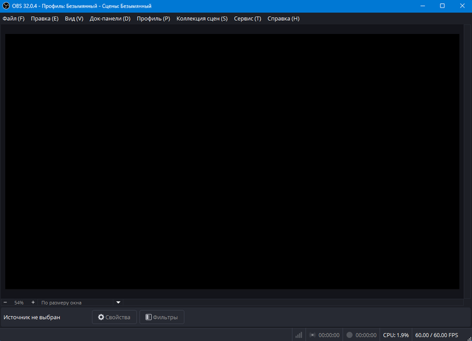
Task: Zoom in the preview with plus button
Action: (33, 303)
